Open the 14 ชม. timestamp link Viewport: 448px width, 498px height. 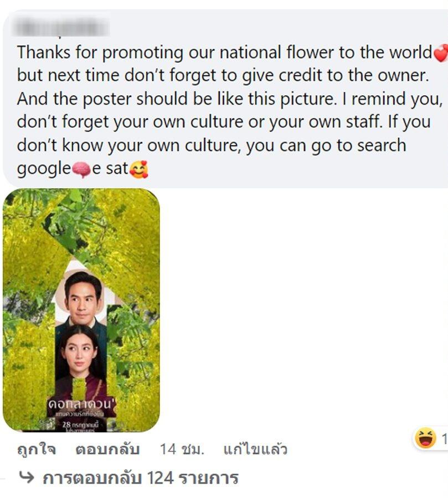182,449
